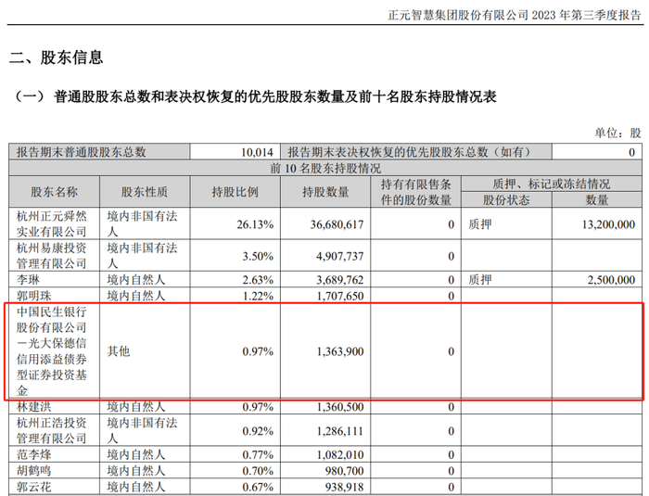The image size is (649, 496).
Task: Click the unit label 单位：股
Action: tap(618, 133)
